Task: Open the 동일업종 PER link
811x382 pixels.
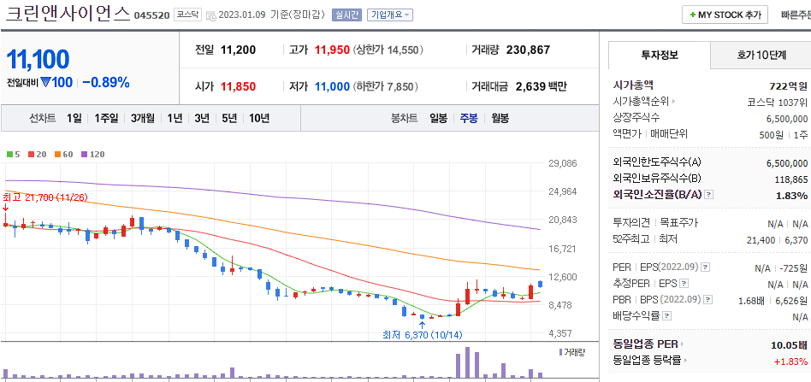Action: point(648,344)
